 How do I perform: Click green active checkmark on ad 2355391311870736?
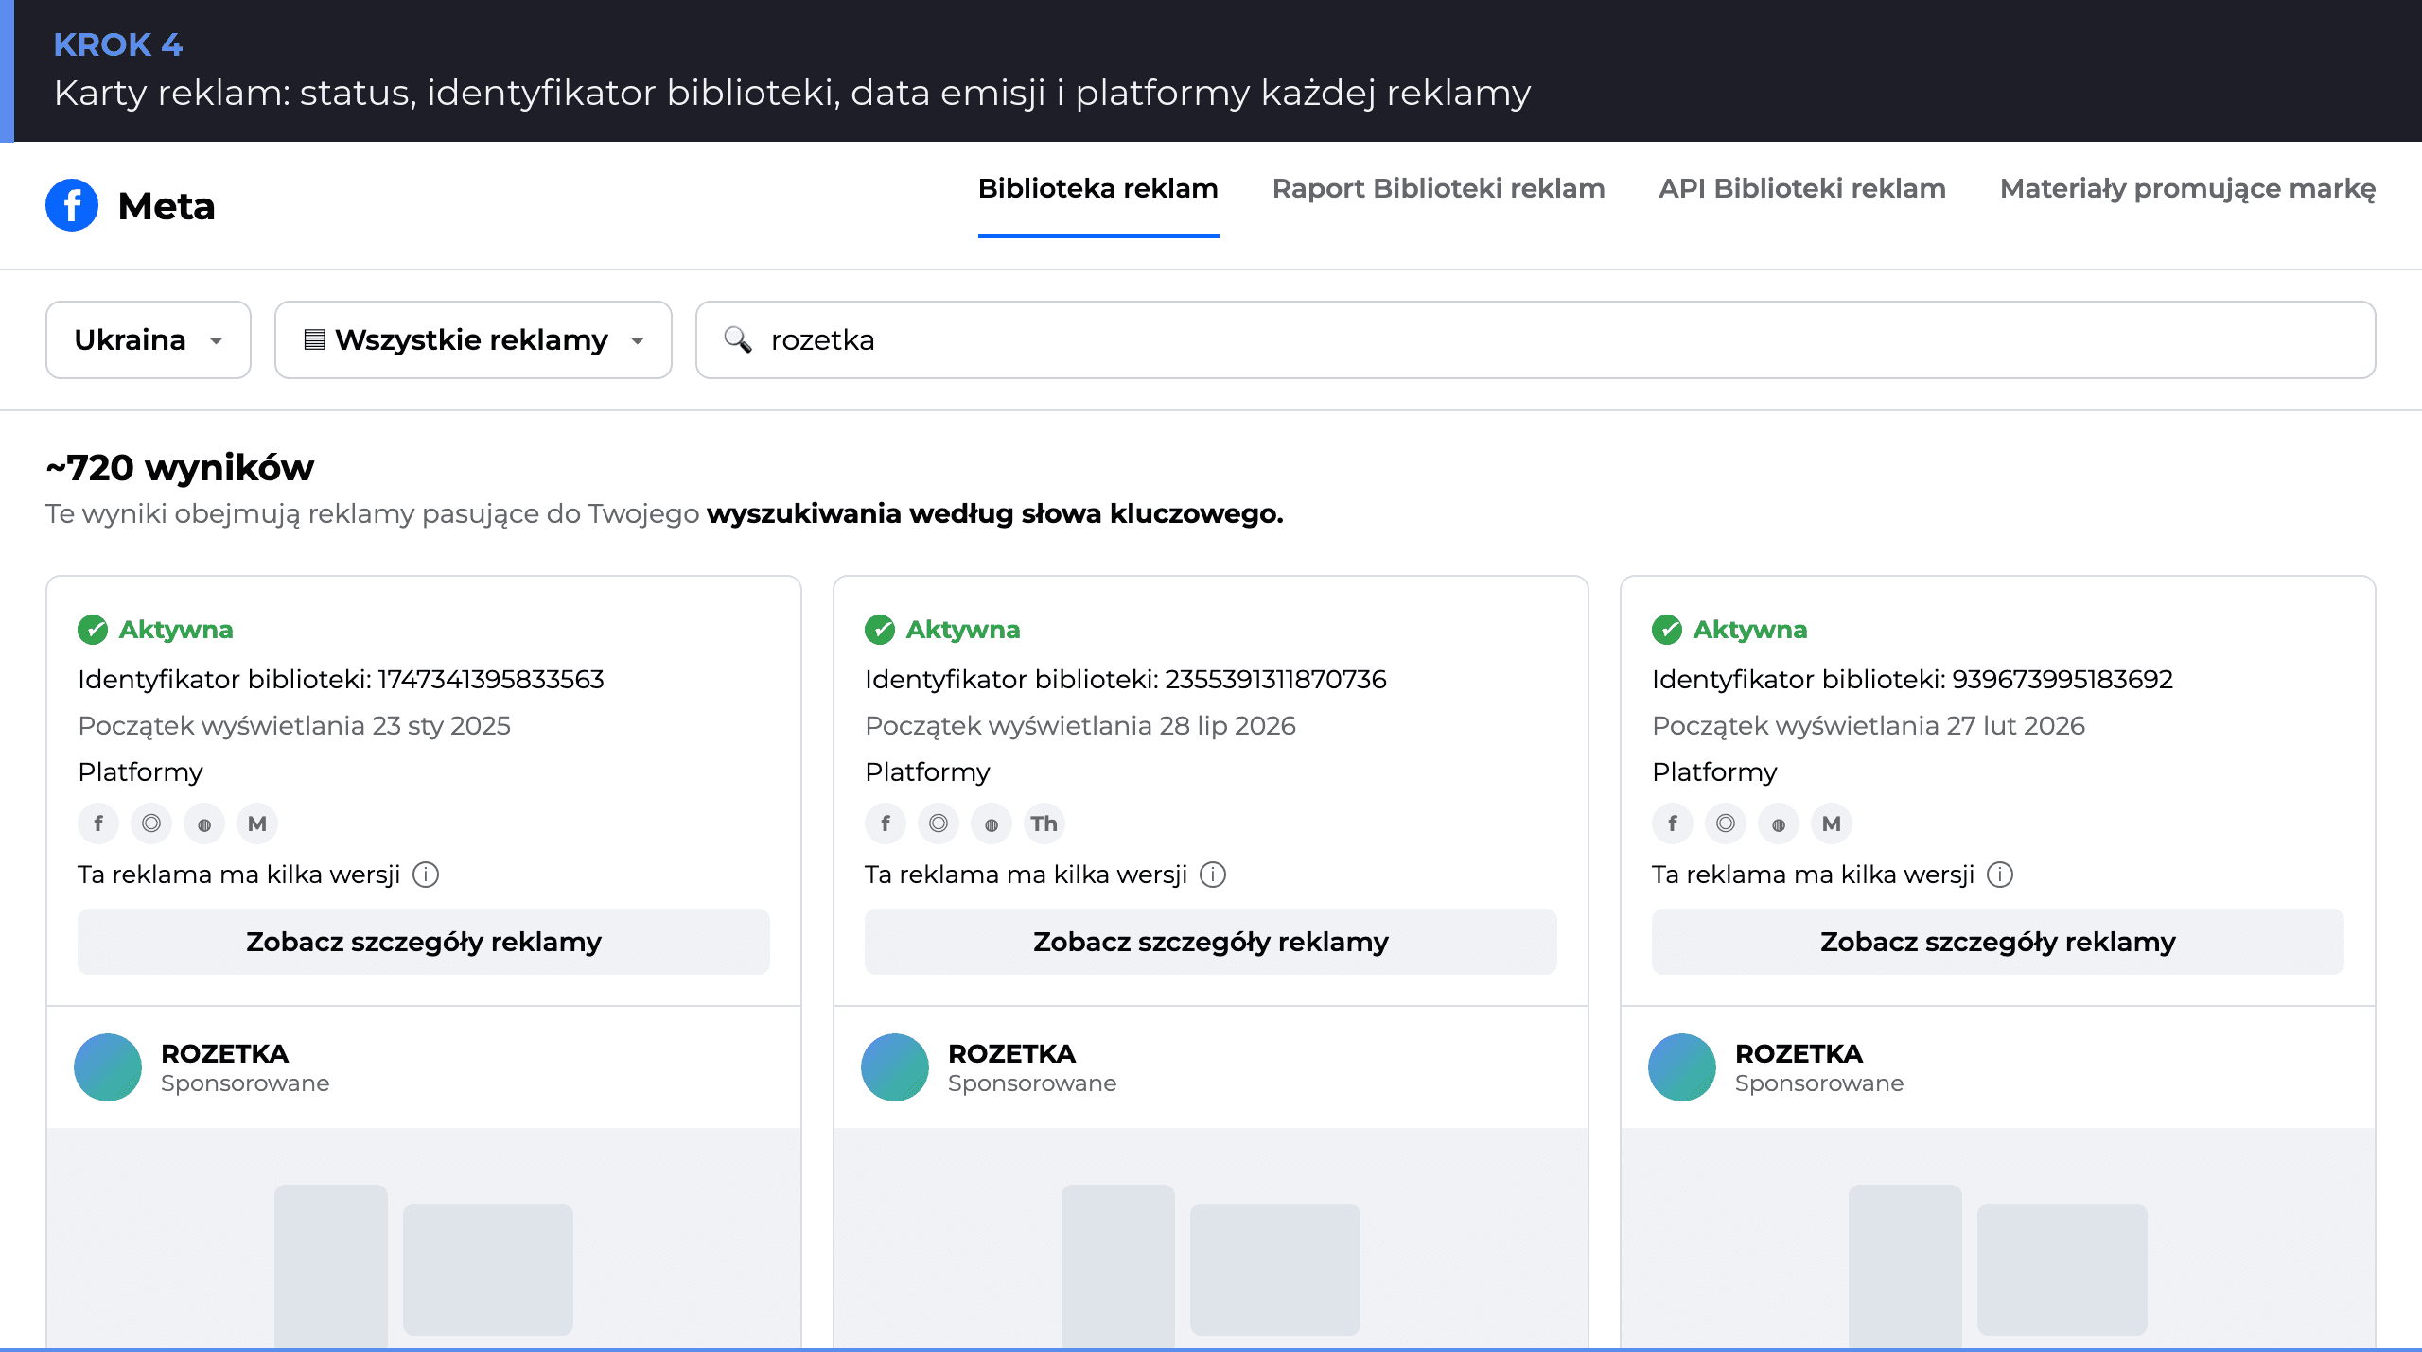click(880, 630)
